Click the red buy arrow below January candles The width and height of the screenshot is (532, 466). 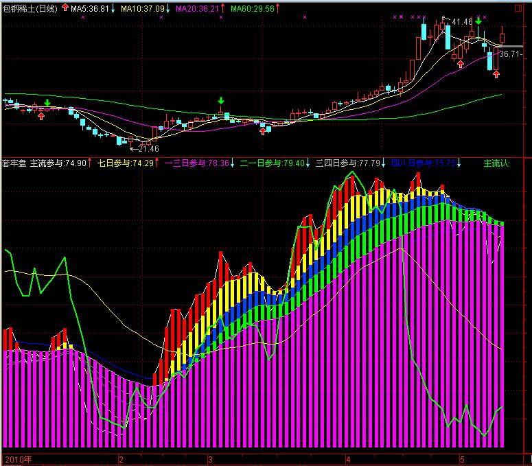[x=41, y=117]
